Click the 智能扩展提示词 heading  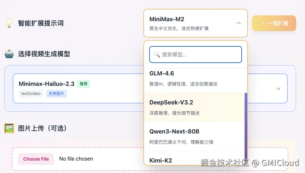pos(41,23)
